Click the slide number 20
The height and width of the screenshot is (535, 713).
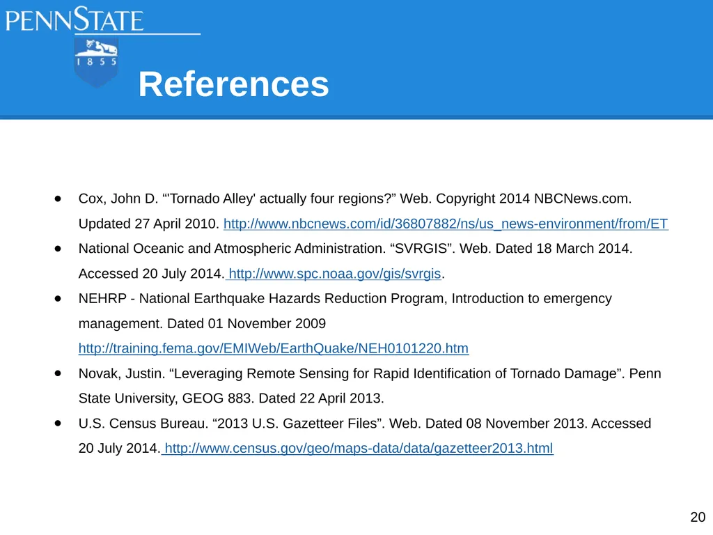click(x=698, y=518)
